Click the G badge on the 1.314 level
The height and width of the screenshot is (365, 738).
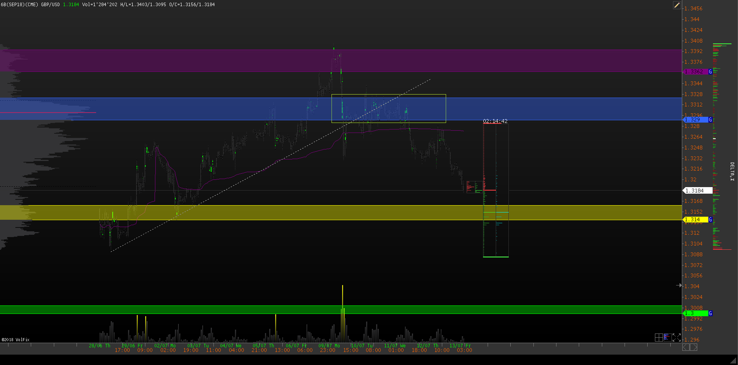pos(710,220)
